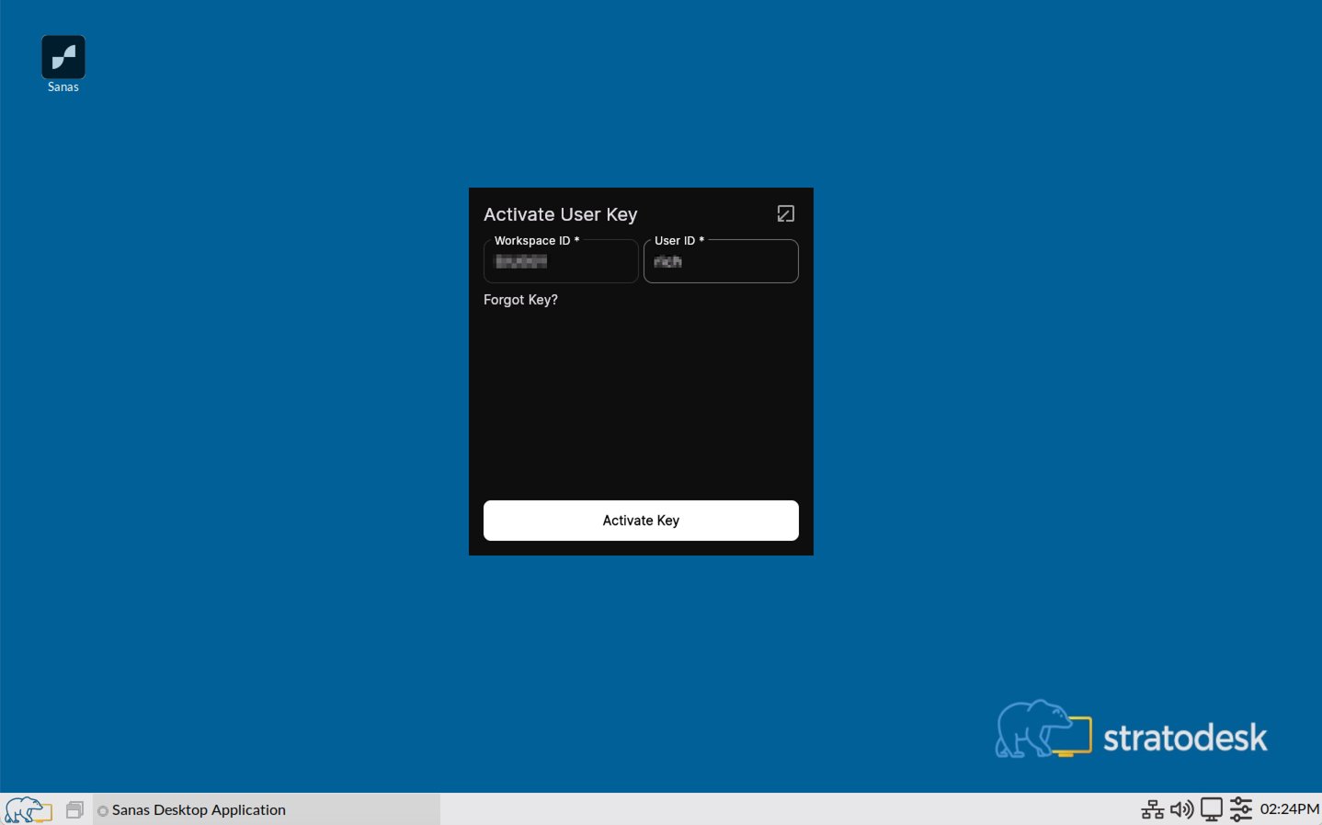Focus the Workspace ID input field

click(561, 262)
